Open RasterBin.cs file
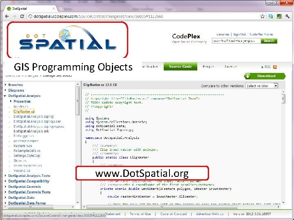Screen dimensions: 294x220 (x=23, y=146)
